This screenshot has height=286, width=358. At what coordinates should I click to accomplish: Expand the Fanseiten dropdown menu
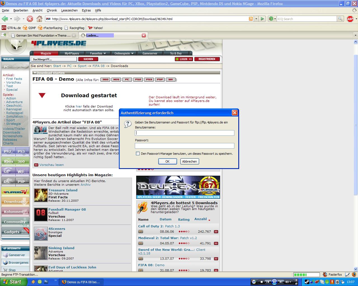pos(98,53)
